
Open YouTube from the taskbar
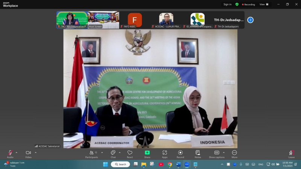tap(161, 164)
